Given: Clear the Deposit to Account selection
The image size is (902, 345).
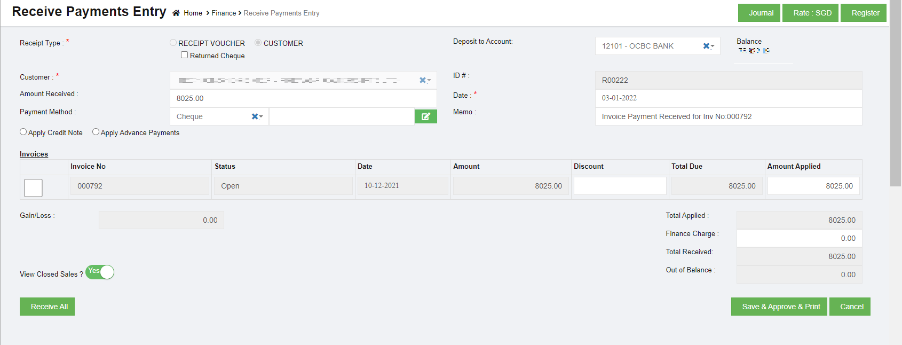Looking at the screenshot, I should (x=706, y=46).
